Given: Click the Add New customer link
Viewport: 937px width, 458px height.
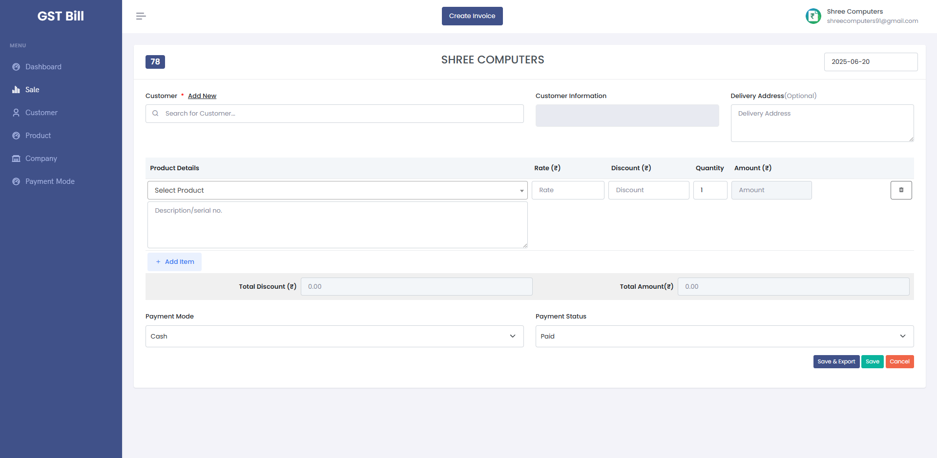Looking at the screenshot, I should click(202, 96).
